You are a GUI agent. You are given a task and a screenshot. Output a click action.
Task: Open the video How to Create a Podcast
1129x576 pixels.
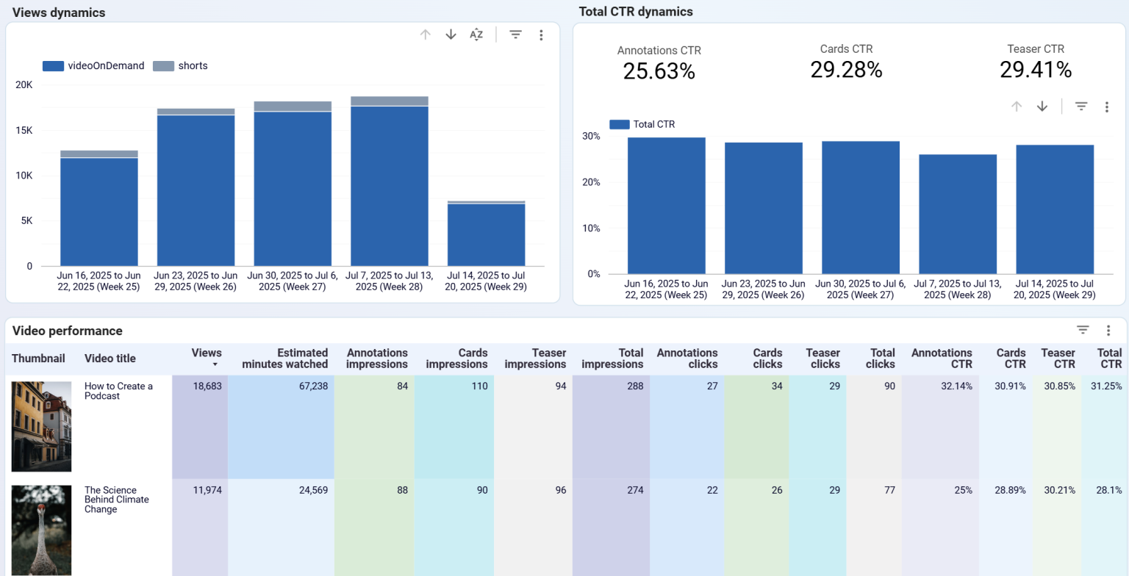118,391
